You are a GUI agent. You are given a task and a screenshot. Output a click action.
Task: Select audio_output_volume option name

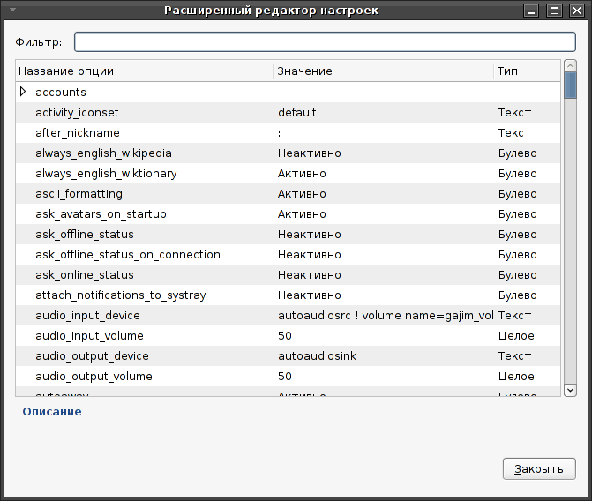tap(94, 377)
